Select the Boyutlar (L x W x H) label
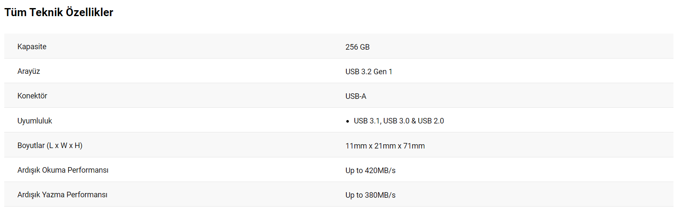This screenshot has height=224, width=679. coord(50,146)
